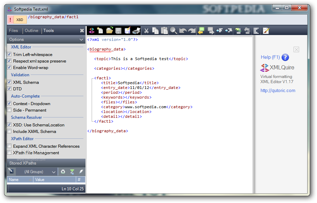The height and width of the screenshot is (203, 317).
Task: Uncheck Trim Left-whitespace
Action: (x=9, y=54)
